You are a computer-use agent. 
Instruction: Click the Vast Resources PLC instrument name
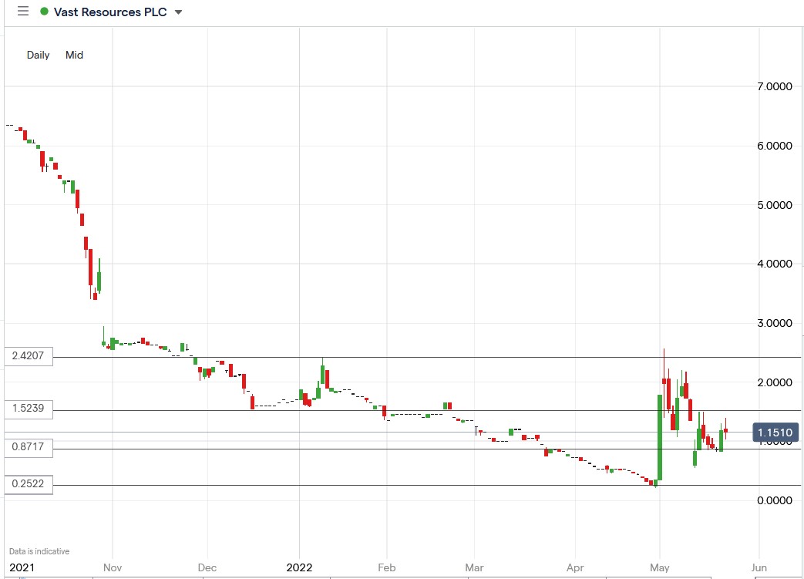pyautogui.click(x=111, y=12)
